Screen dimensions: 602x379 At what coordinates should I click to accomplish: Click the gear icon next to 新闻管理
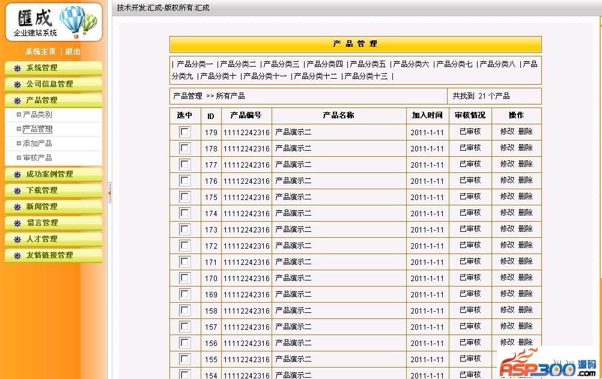17,207
